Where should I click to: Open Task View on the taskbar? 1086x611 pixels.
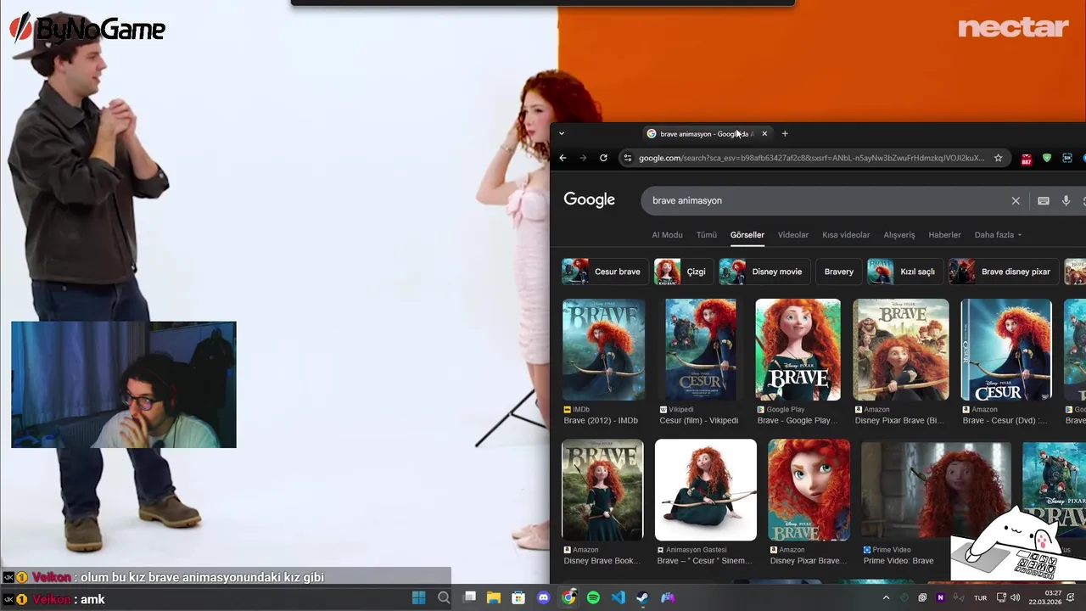coord(469,598)
